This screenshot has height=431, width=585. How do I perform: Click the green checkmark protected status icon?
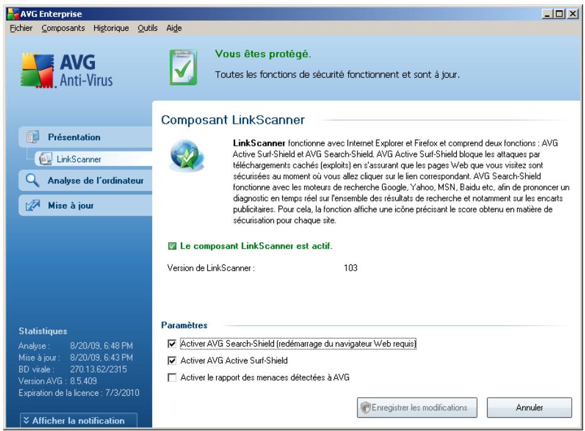pos(183,67)
